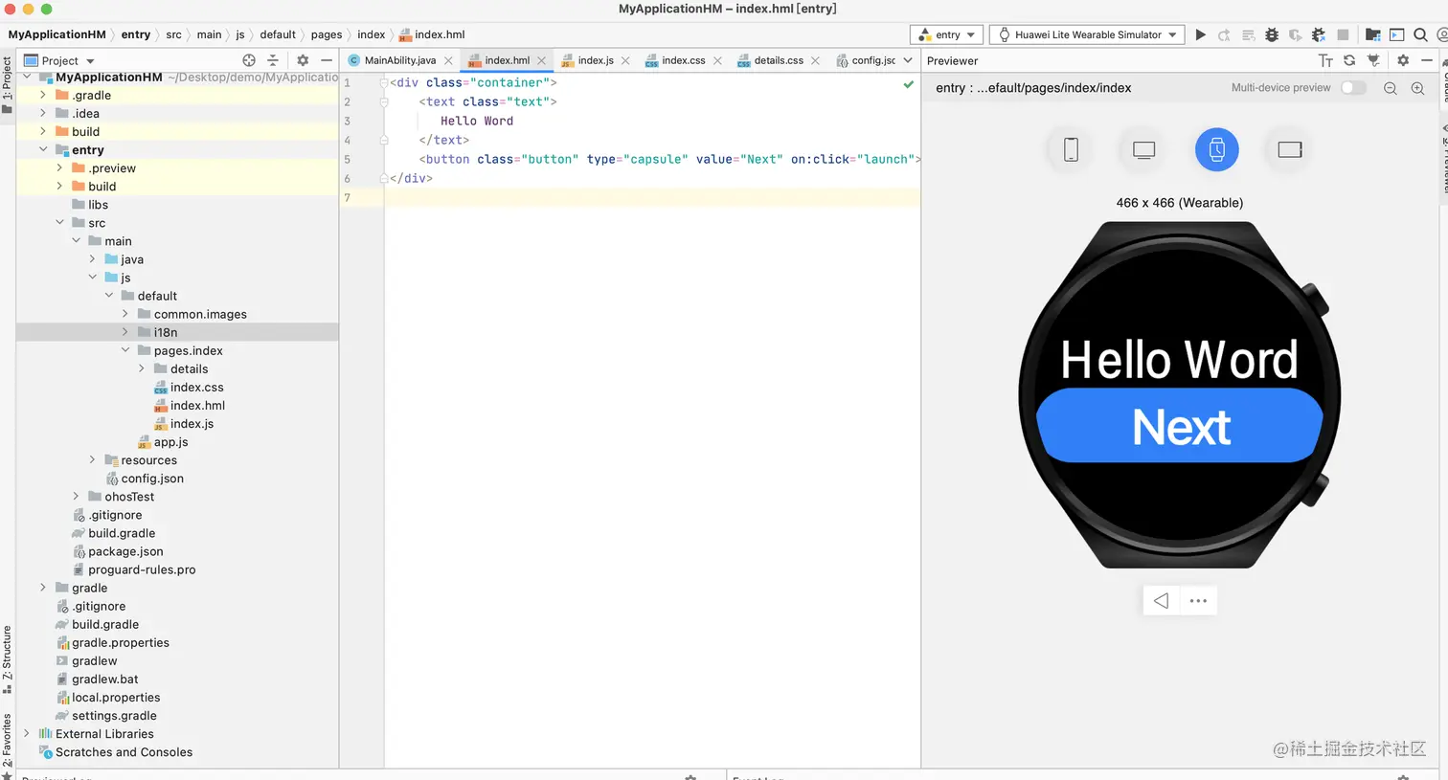
Task: Expand the resources folder
Action: click(x=93, y=460)
